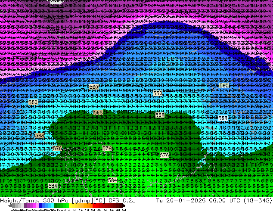Viewport: 273px width, 211px height.
Task: Select the leftmost 560 contour label
Action: pyautogui.click(x=33, y=102)
